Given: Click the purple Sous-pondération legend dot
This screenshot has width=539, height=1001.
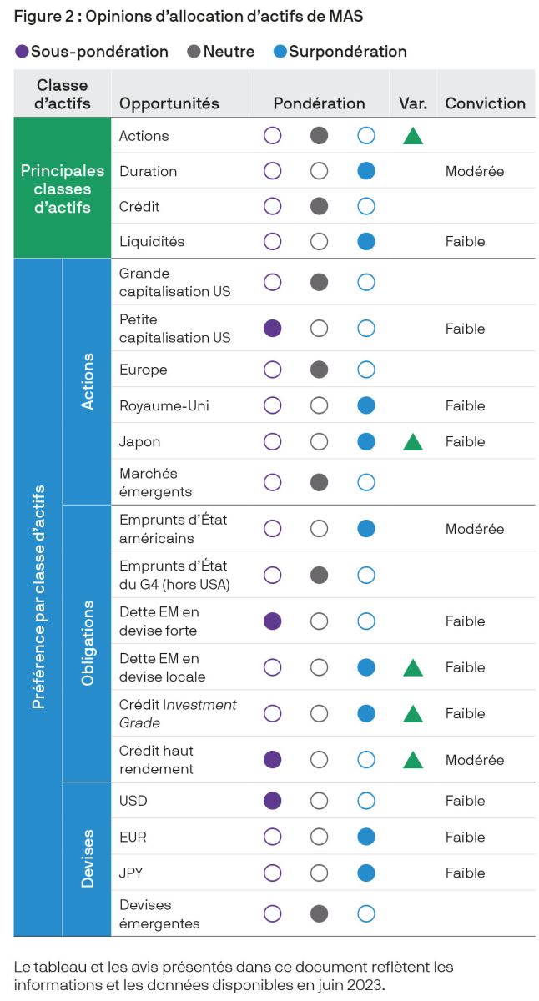Looking at the screenshot, I should 22,52.
